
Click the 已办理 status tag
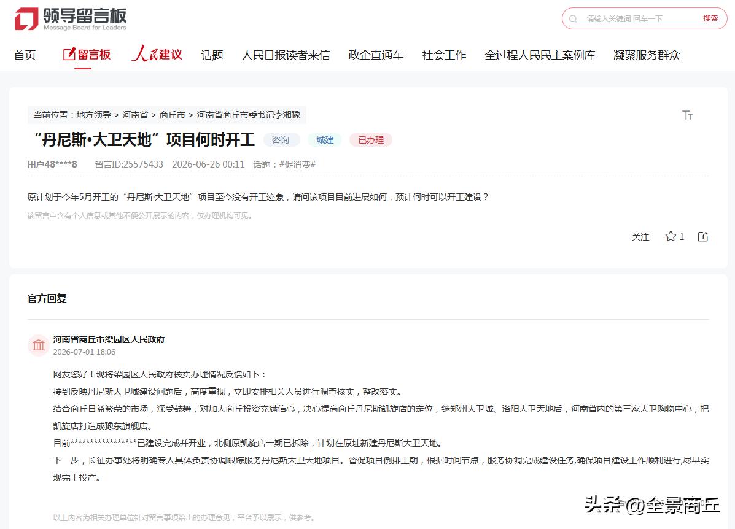pyautogui.click(x=371, y=140)
